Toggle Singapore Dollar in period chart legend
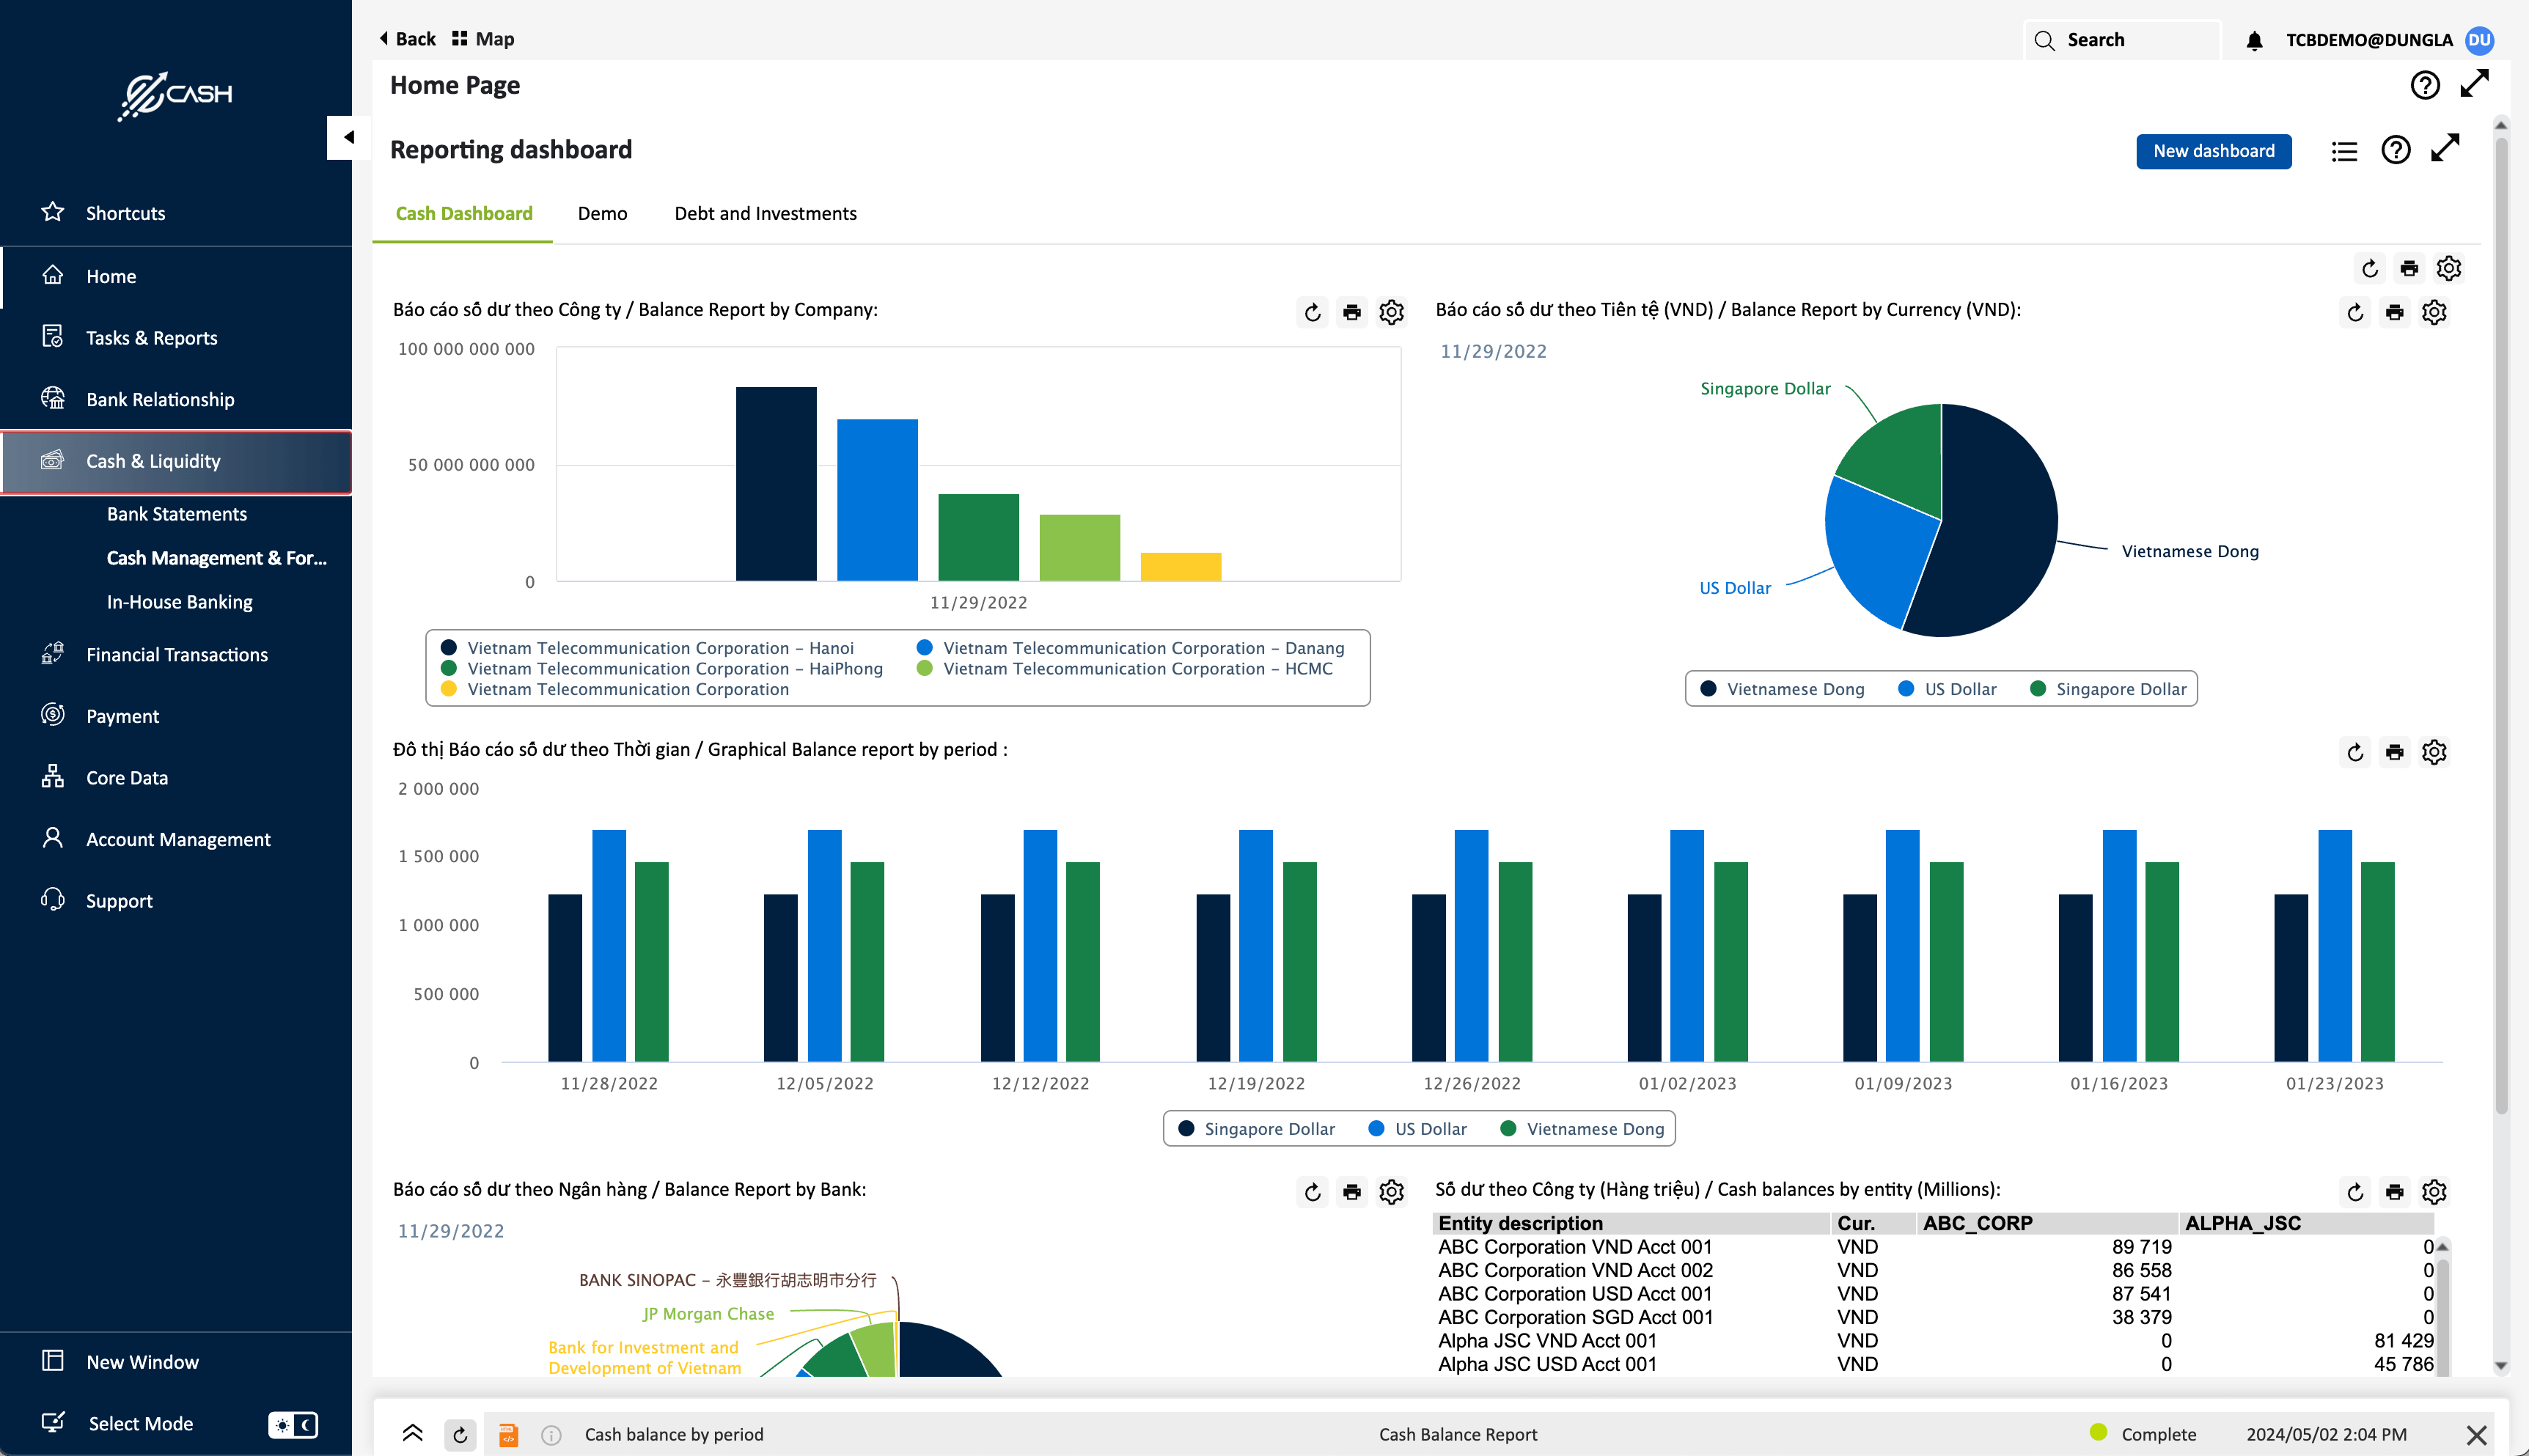This screenshot has width=2529, height=1456. [1256, 1129]
